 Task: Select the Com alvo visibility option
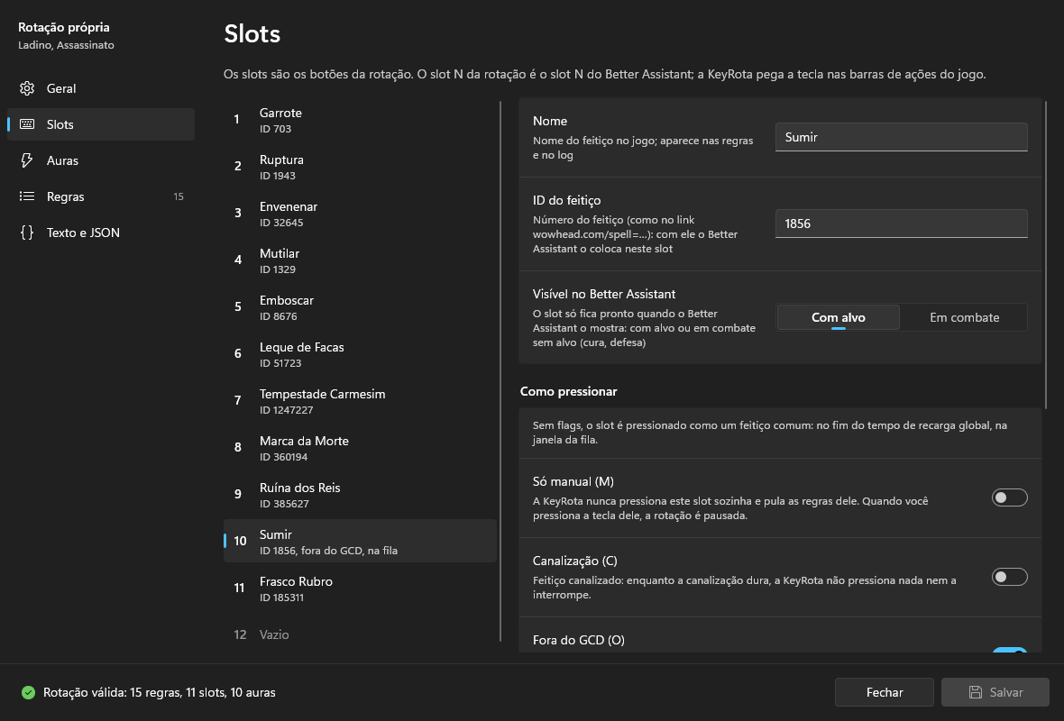tap(838, 317)
